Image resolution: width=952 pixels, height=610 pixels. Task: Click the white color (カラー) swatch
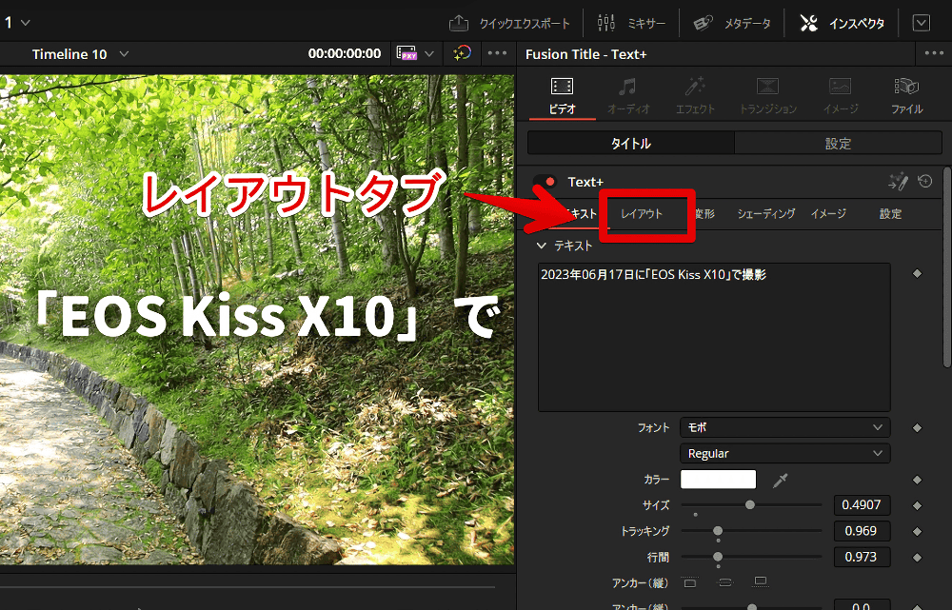[718, 480]
